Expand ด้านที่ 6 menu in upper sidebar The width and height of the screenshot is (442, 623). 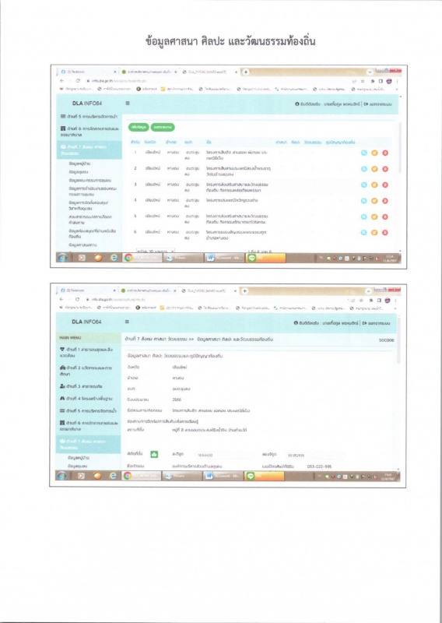tap(89, 132)
